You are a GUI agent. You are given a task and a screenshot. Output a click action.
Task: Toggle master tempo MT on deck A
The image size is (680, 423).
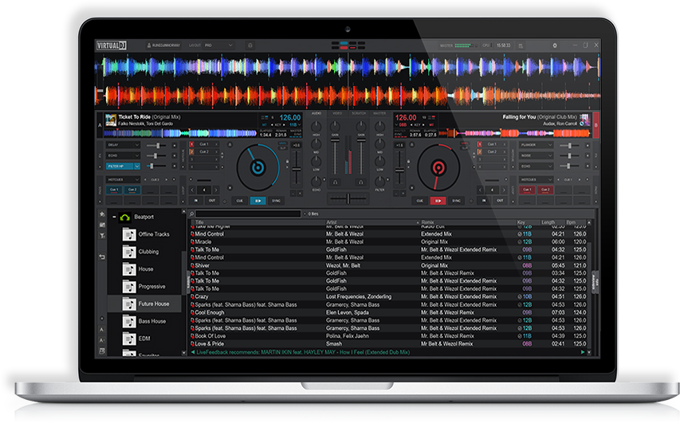[x=265, y=125]
